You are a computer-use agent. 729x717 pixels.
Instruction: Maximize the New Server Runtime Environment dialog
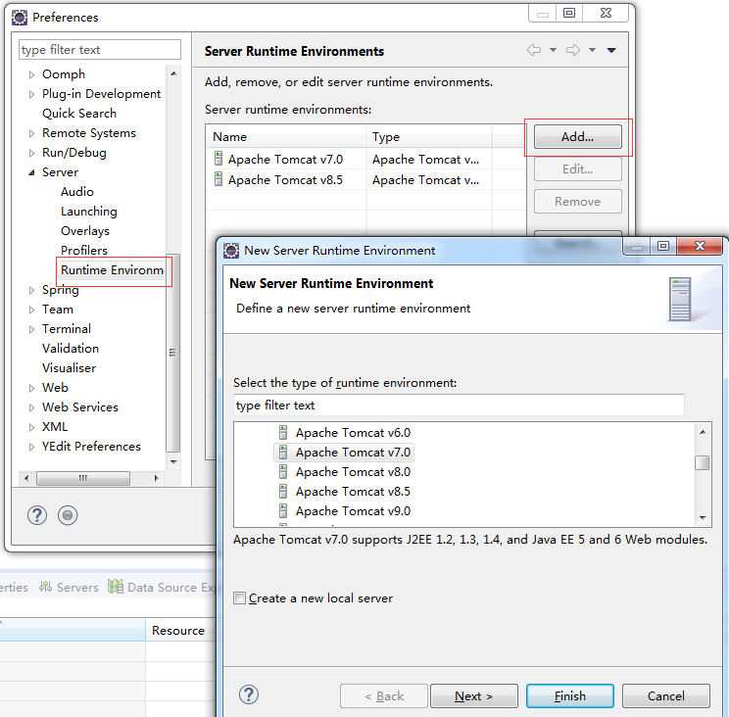tap(663, 246)
